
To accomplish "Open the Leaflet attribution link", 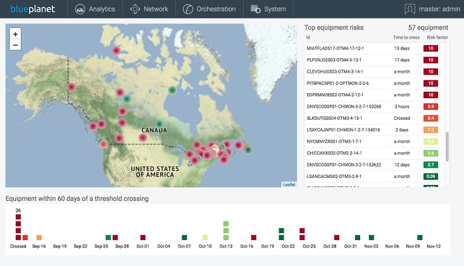I will 289,184.
